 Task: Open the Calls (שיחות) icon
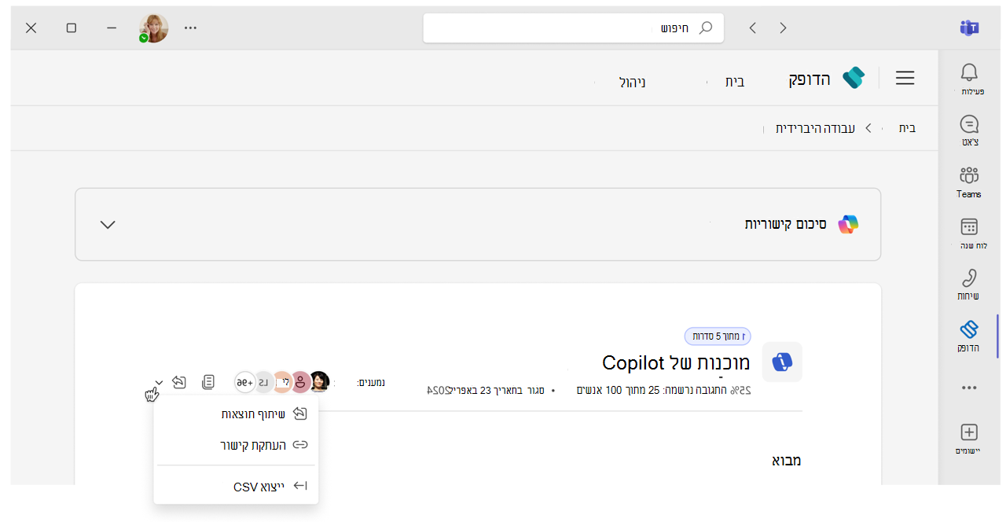[969, 281]
